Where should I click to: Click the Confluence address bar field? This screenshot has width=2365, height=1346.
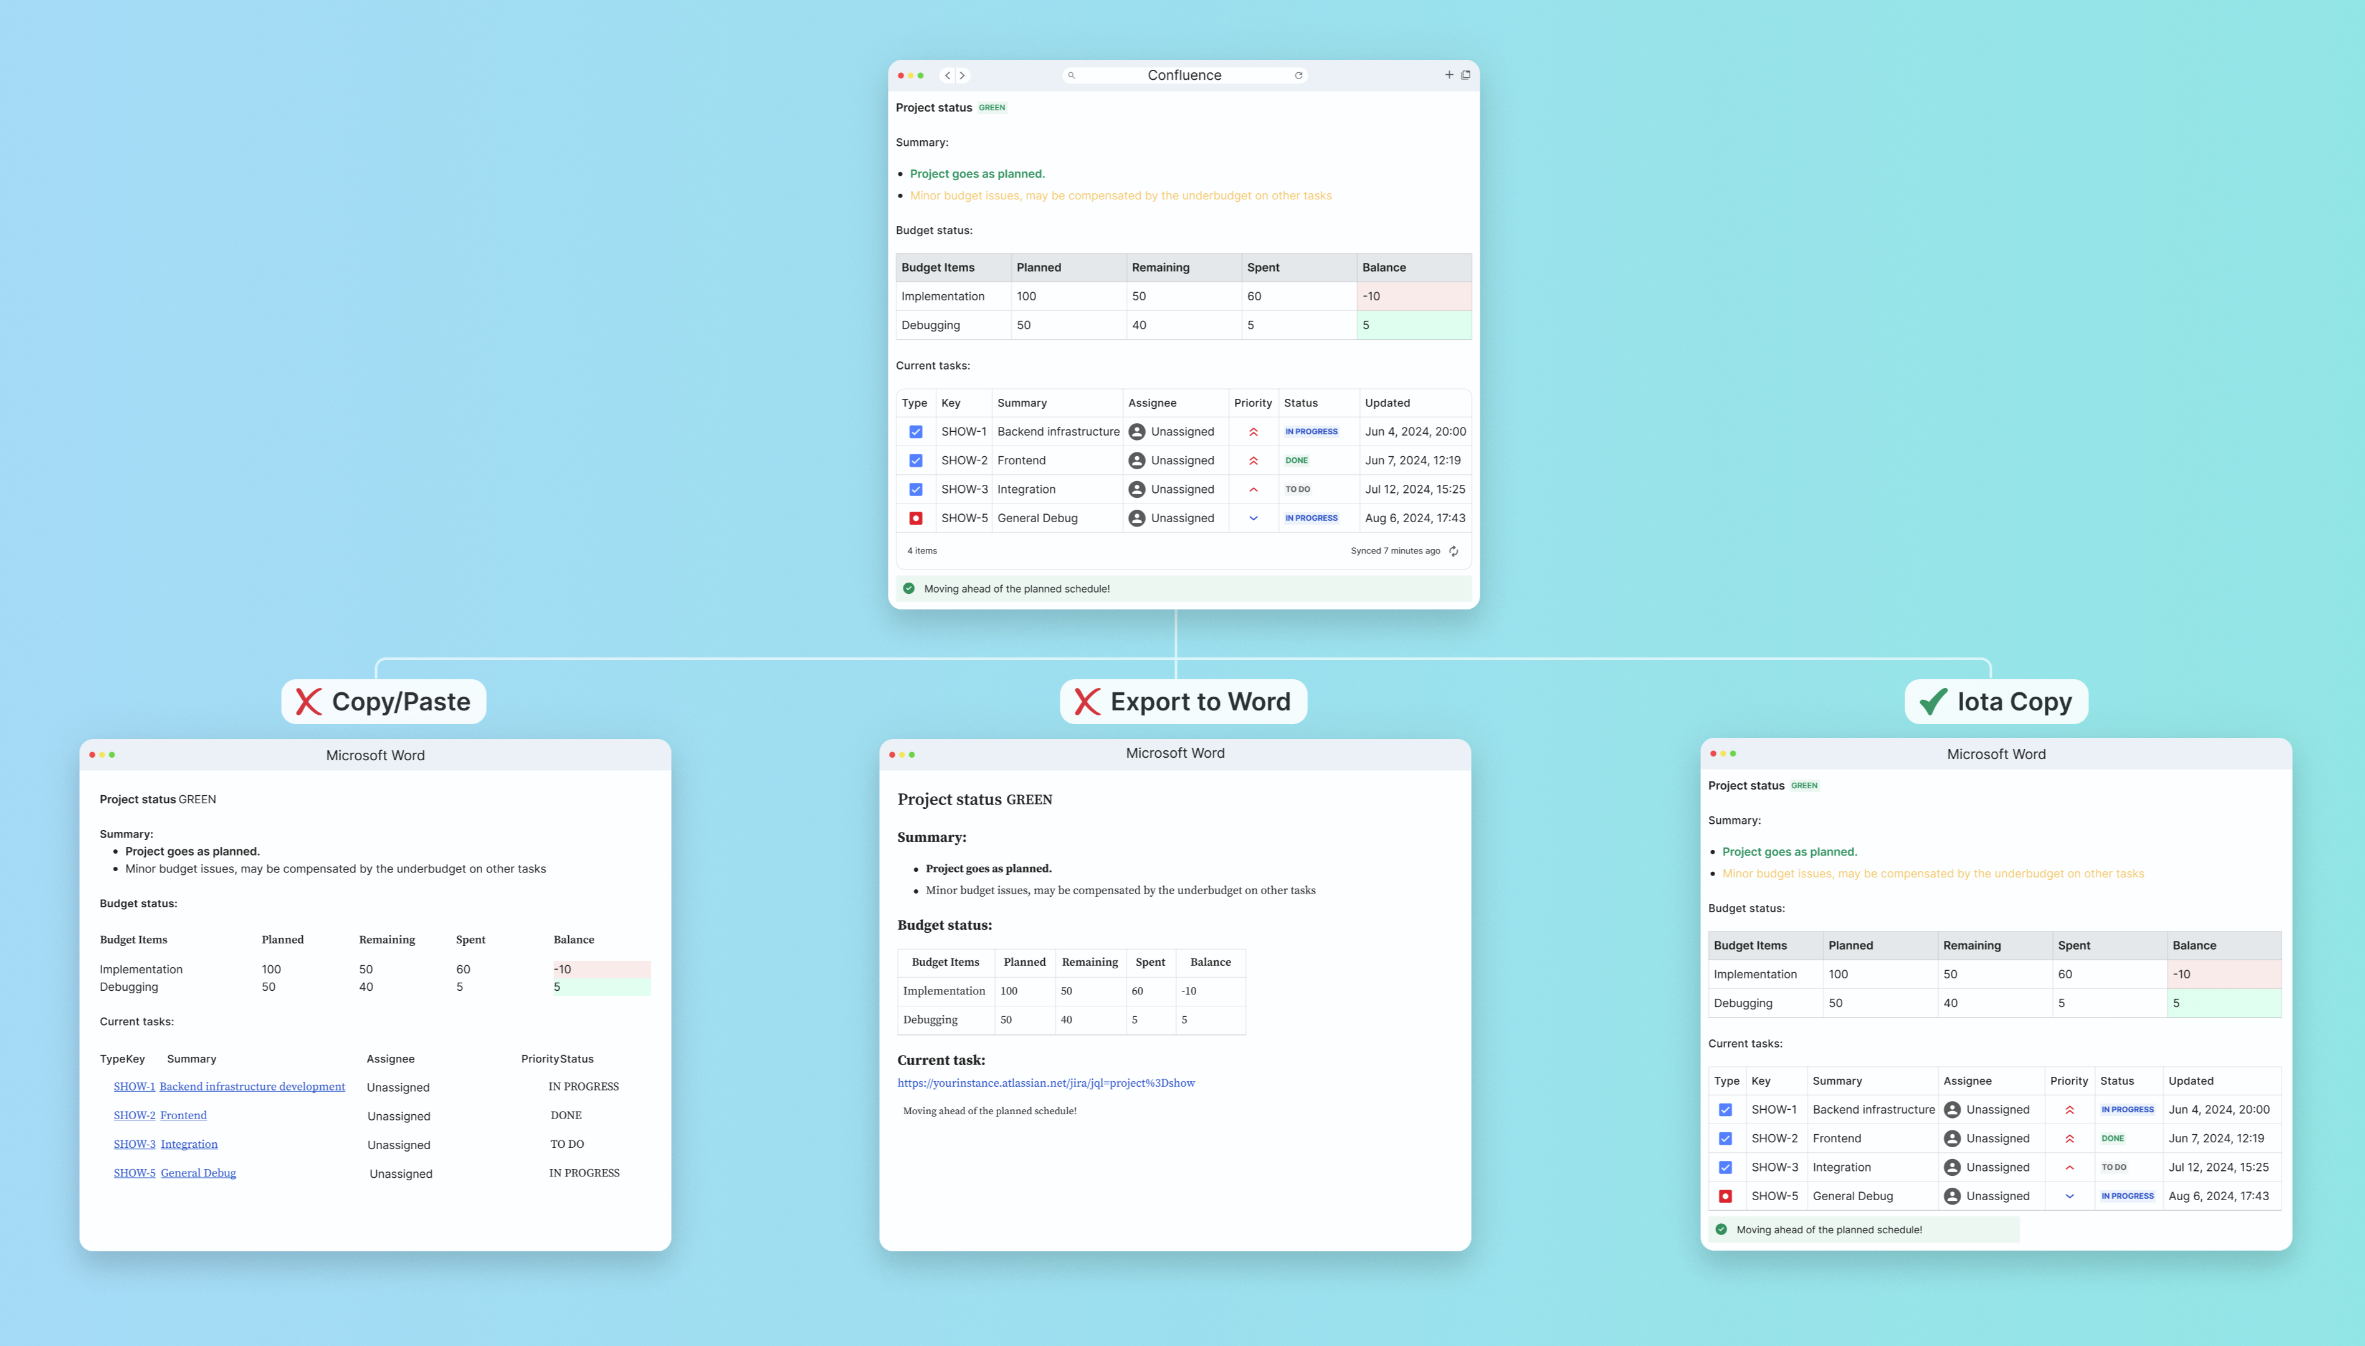click(x=1184, y=76)
